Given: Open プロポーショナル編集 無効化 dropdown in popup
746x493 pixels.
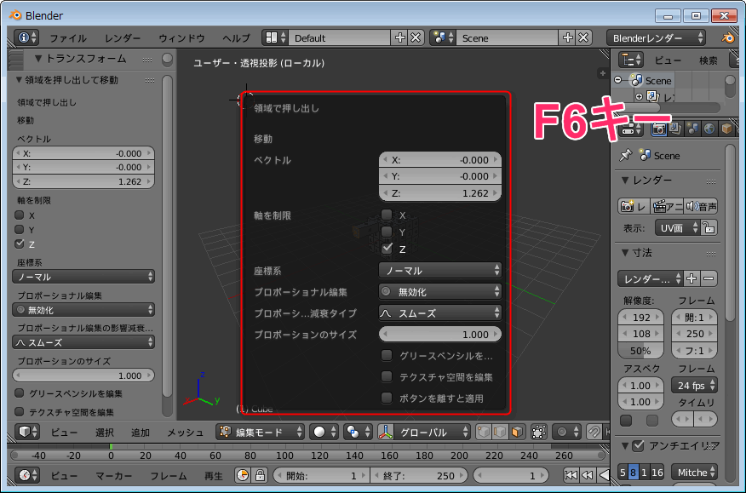Looking at the screenshot, I should coord(440,292).
